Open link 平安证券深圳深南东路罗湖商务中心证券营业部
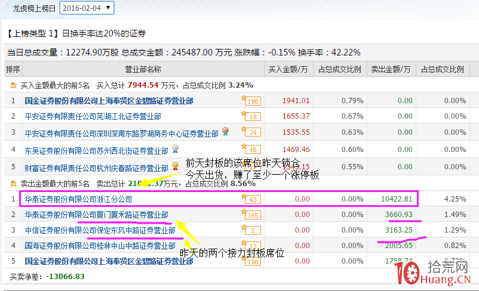 pyautogui.click(x=122, y=134)
